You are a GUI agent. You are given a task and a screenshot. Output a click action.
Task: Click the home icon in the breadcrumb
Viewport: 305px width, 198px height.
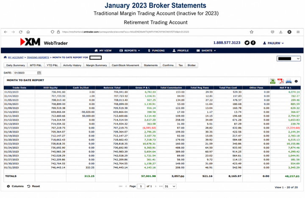5,57
